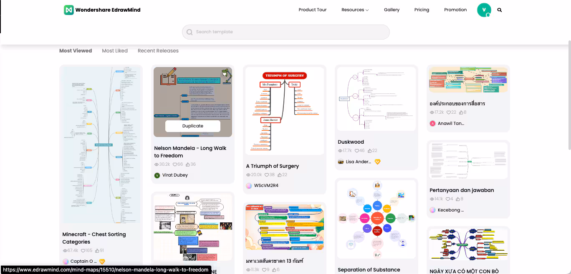The width and height of the screenshot is (571, 274).
Task: Click thumbs-up icon on Duskwood card
Action: pos(369,151)
